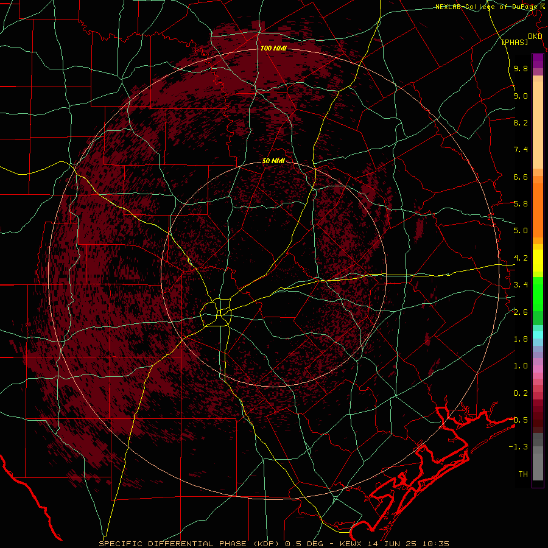Viewport: 548px width, 548px height.
Task: Click the 8.2 scale value
Action: coord(521,122)
